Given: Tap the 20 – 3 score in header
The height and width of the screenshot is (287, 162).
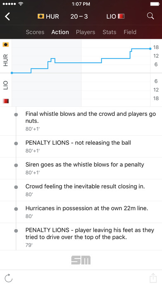Looking at the screenshot, I should [79, 16].
